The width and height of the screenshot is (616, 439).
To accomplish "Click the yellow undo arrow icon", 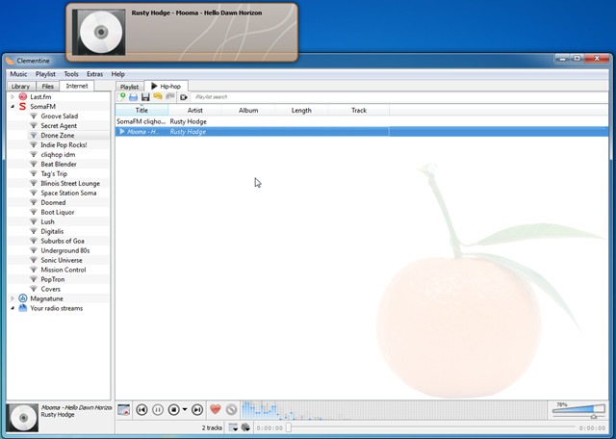I will click(158, 96).
